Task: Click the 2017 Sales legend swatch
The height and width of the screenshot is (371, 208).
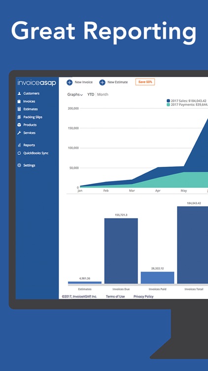Action: click(x=169, y=100)
